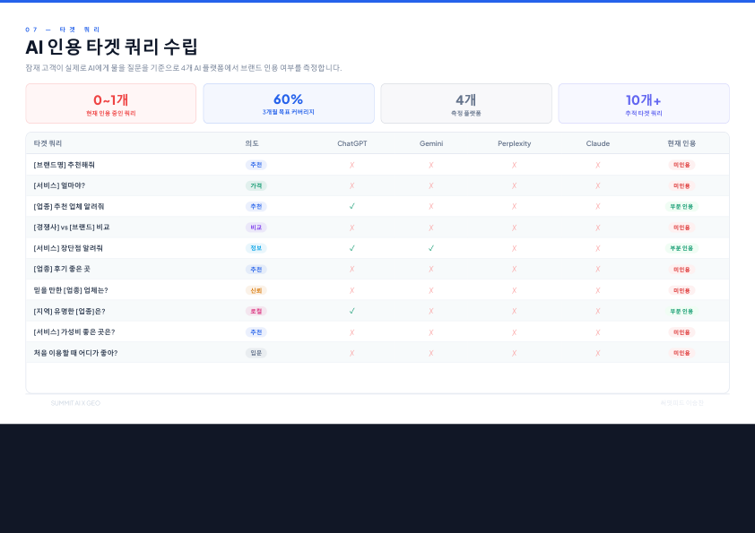
Task: Click the Claude X mark for '[브랜드명] 추천해줘'
Action: point(598,165)
